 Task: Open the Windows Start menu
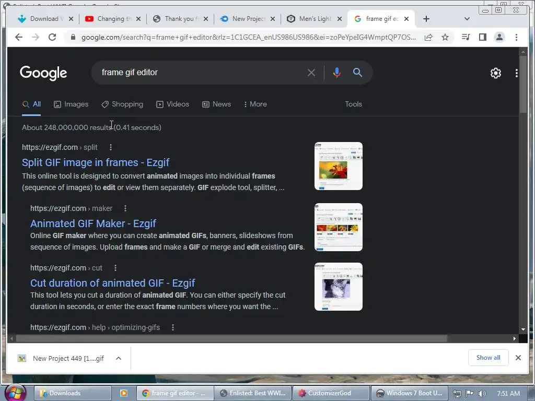pos(15,393)
